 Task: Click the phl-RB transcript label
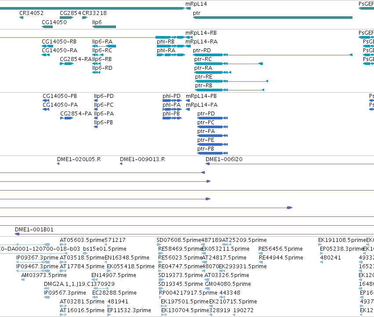tap(166, 42)
